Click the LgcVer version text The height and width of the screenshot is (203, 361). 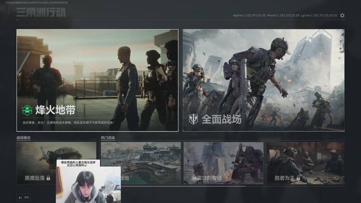pyautogui.click(x=319, y=15)
